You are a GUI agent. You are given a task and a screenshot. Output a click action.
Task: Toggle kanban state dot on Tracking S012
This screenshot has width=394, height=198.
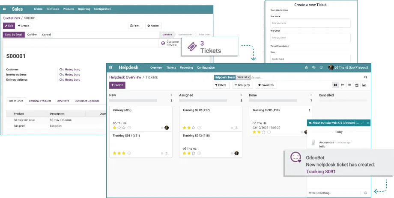point(232,128)
